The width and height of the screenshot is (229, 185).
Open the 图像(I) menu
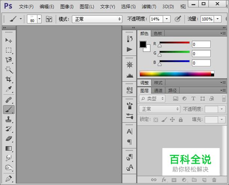click(67, 7)
